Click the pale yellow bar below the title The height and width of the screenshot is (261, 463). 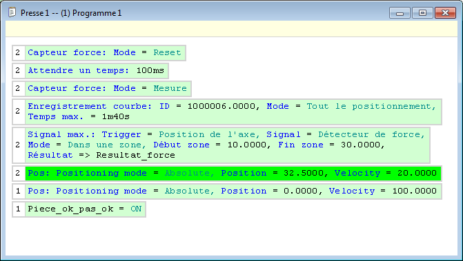tap(231, 29)
